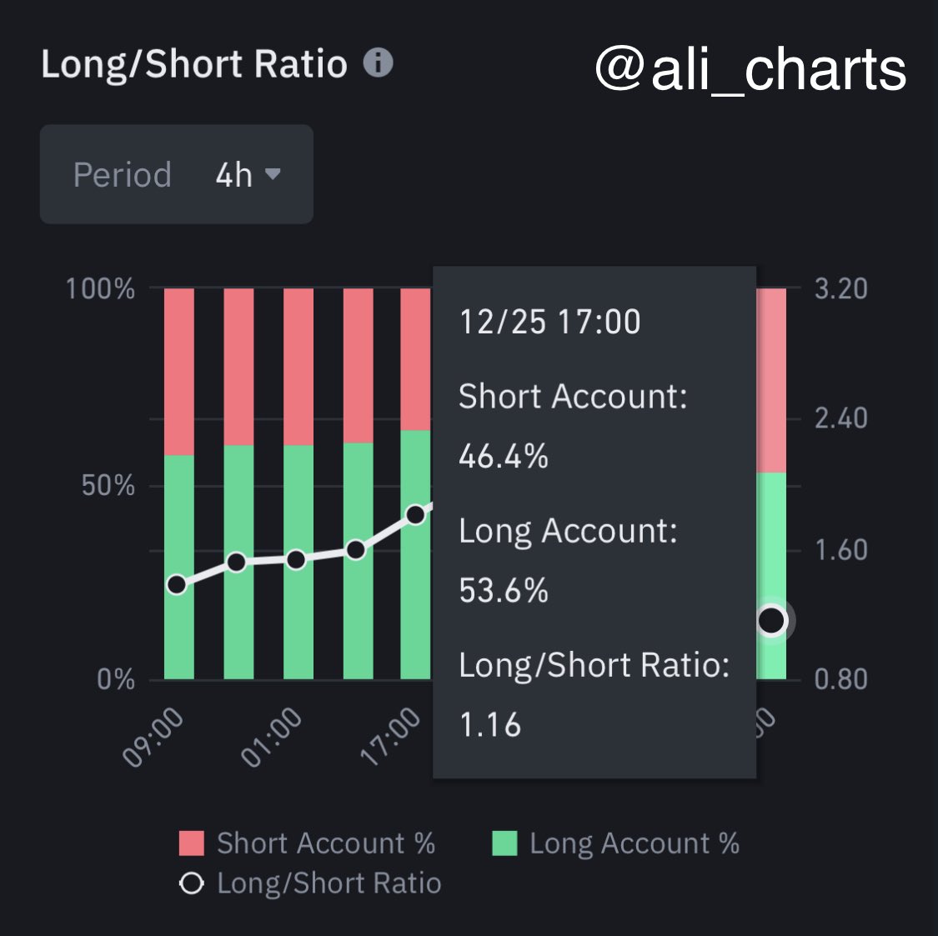
Task: Toggle Short Account % legend item
Action: click(325, 843)
